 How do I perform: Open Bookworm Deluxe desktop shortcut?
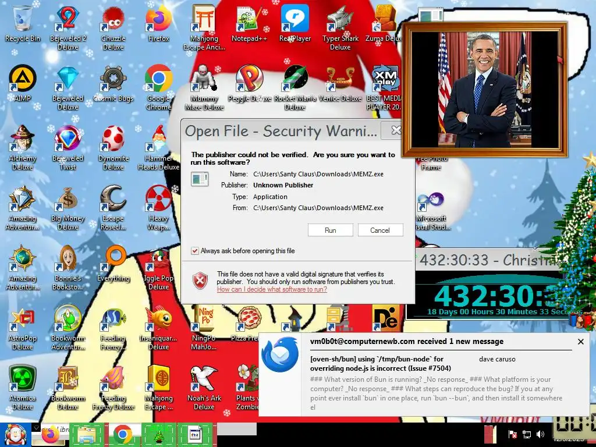[68, 388]
